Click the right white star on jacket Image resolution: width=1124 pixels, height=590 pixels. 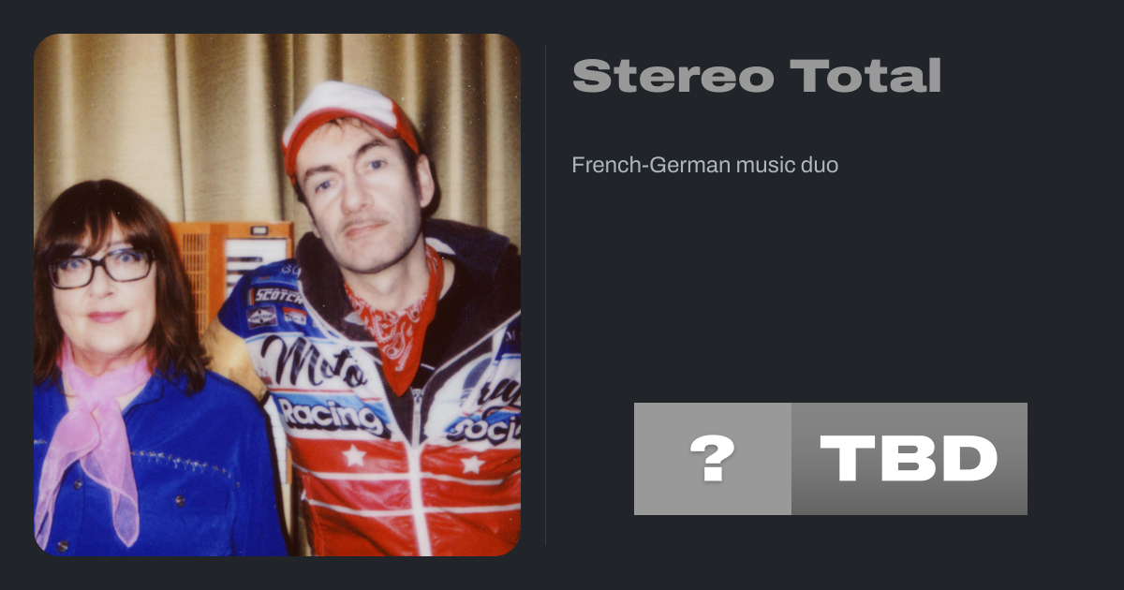point(473,463)
